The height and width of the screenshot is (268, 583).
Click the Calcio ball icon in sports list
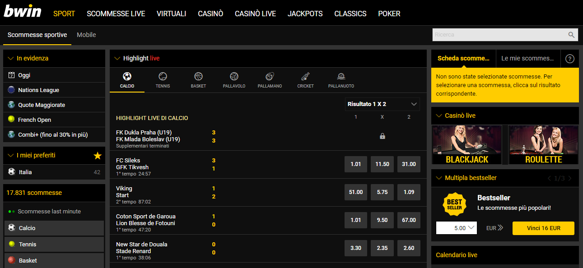[x=11, y=228]
